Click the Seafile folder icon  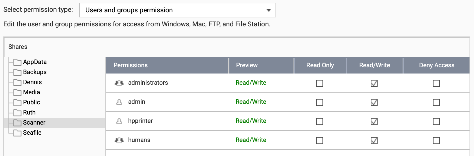[x=18, y=133]
